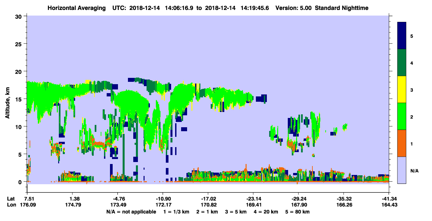Viewport: 432px width, 221px height.
Task: Click the lavender N/A color bar segment
Action: [x=401, y=170]
